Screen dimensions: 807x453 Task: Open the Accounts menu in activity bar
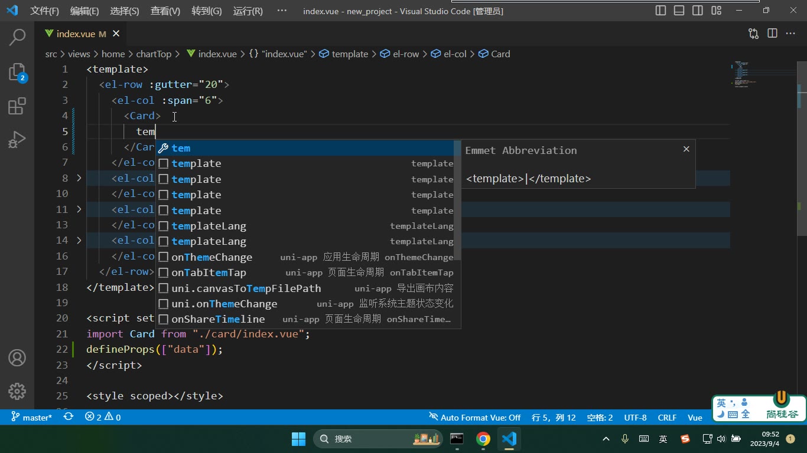pos(17,357)
